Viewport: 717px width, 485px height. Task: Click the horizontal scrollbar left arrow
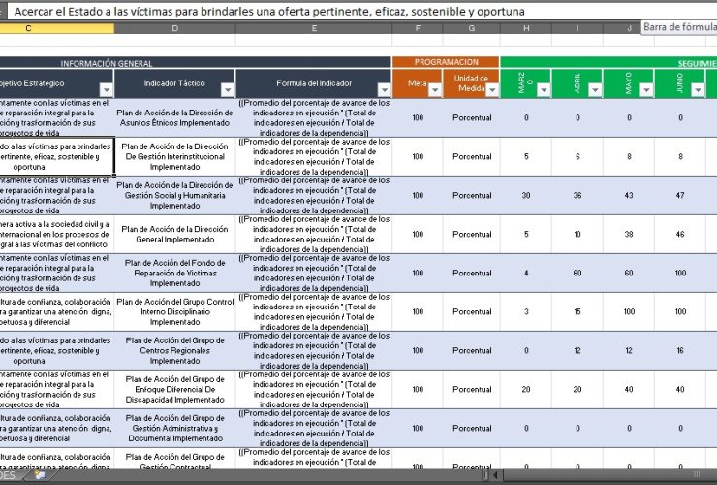[x=495, y=475]
